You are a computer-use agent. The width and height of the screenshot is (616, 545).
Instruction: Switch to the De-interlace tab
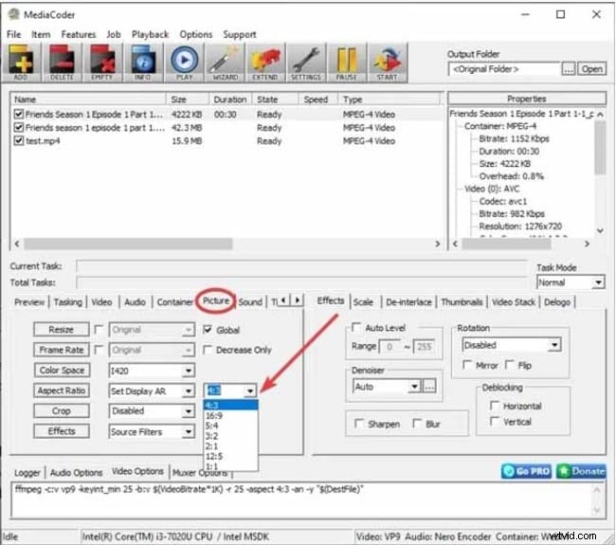pyautogui.click(x=408, y=301)
